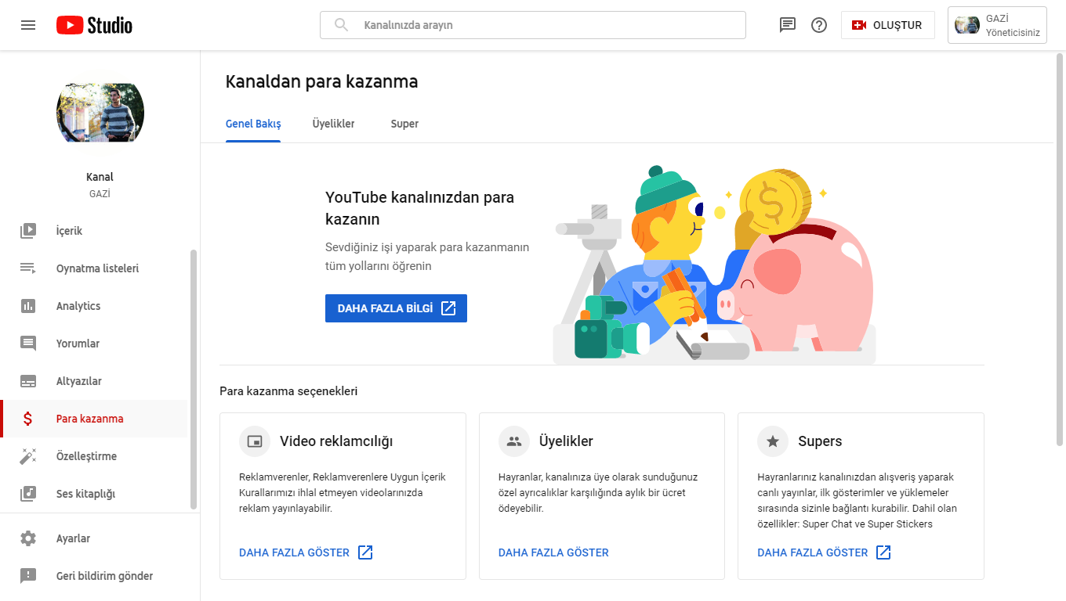Viewport: 1066px width, 601px height.
Task: Click the Altyazılar subtitles icon
Action: pos(28,381)
